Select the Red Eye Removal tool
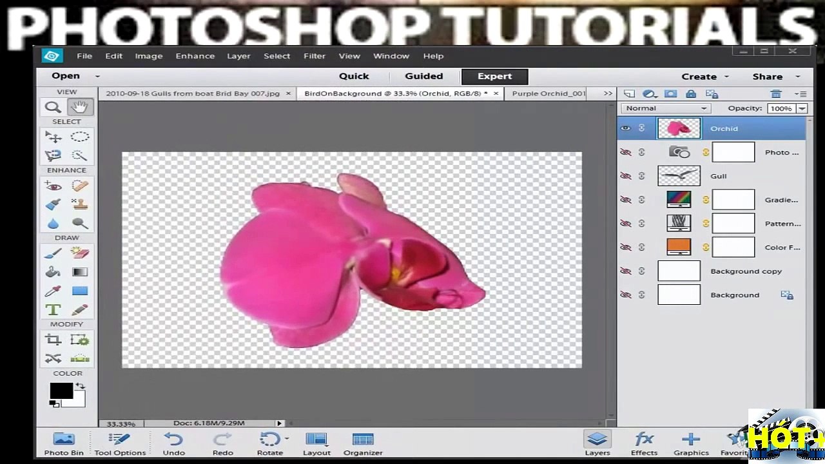 tap(53, 186)
